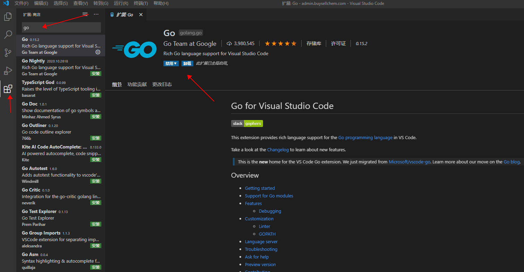The width and height of the screenshot is (524, 272).
Task: Select the 扩展 Go editor tab
Action: 126,15
